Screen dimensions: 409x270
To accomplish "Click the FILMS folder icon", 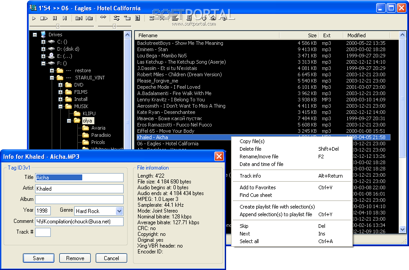I will click(69, 92).
